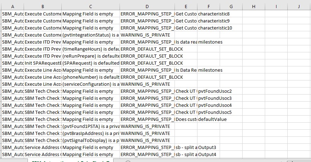Screen dimensions: 311x162
Task: Click the (timeRangeHours) cell
Action: (x=91, y=49)
